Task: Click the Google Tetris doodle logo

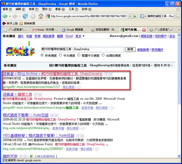Action: (20, 49)
